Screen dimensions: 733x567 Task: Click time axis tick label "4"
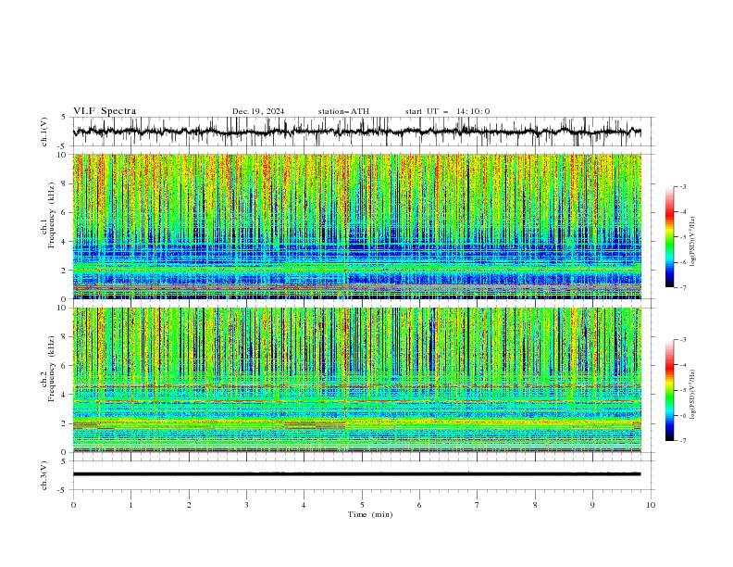point(304,505)
